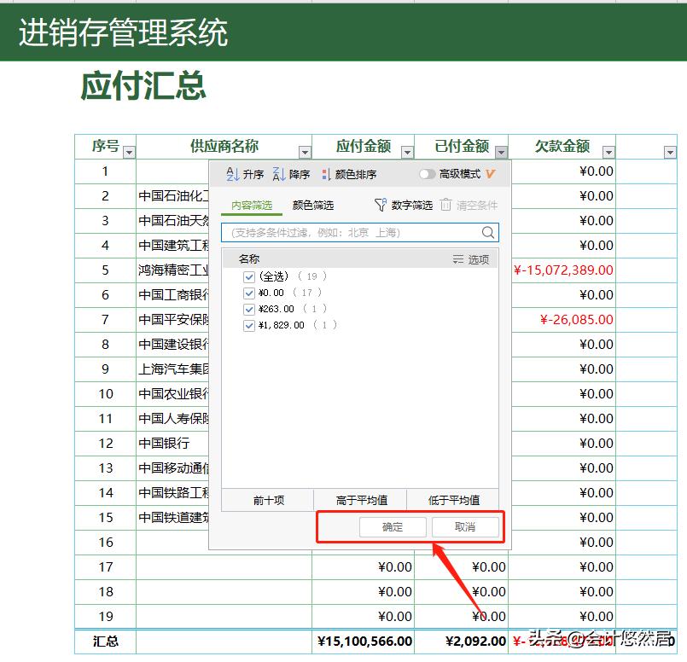Cancel the filter dialog via 取消
Viewport: 687px width, 662px height.
pyautogui.click(x=466, y=527)
